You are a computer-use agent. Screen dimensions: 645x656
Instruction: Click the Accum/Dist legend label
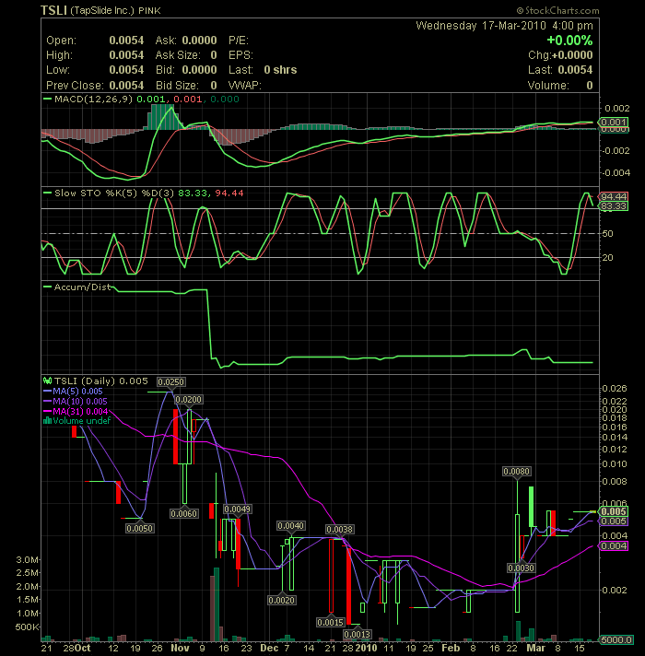[82, 287]
